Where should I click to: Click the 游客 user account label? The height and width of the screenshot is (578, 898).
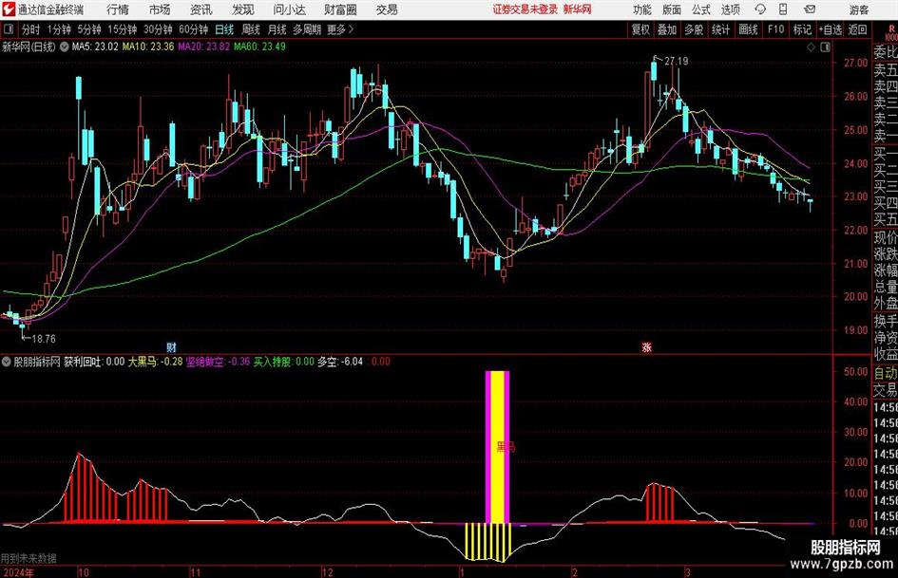click(x=858, y=9)
